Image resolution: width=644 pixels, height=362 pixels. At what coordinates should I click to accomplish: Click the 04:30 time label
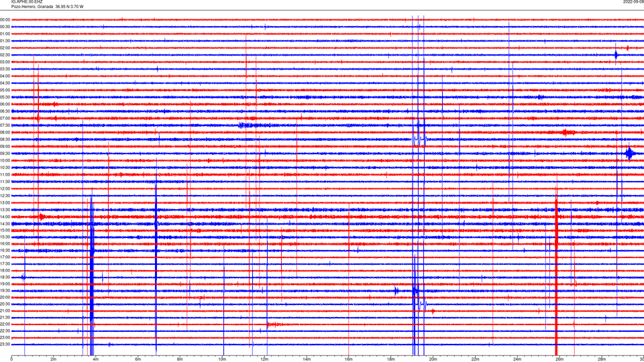[x=5, y=83]
